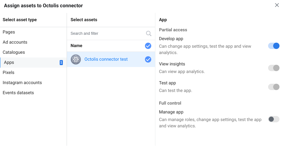Select the Ad accounts asset type
This screenshot has width=282, height=146.
click(33, 42)
